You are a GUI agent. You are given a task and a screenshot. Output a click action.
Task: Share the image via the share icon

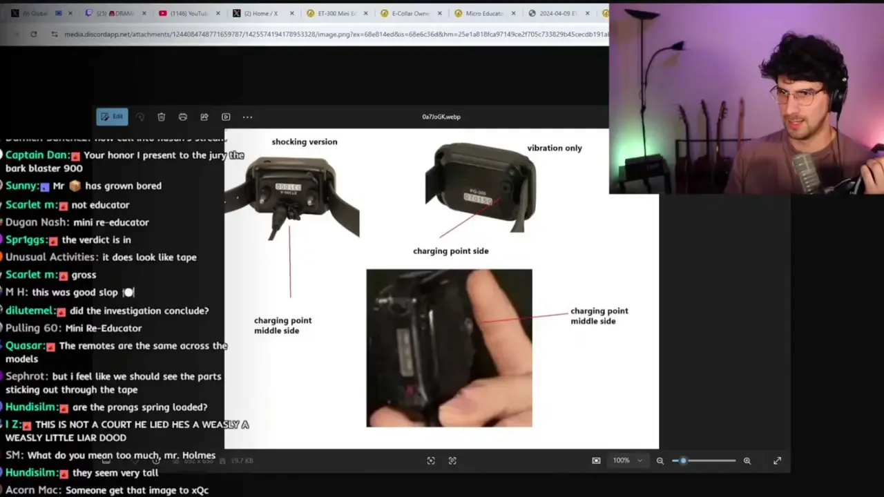click(x=204, y=117)
